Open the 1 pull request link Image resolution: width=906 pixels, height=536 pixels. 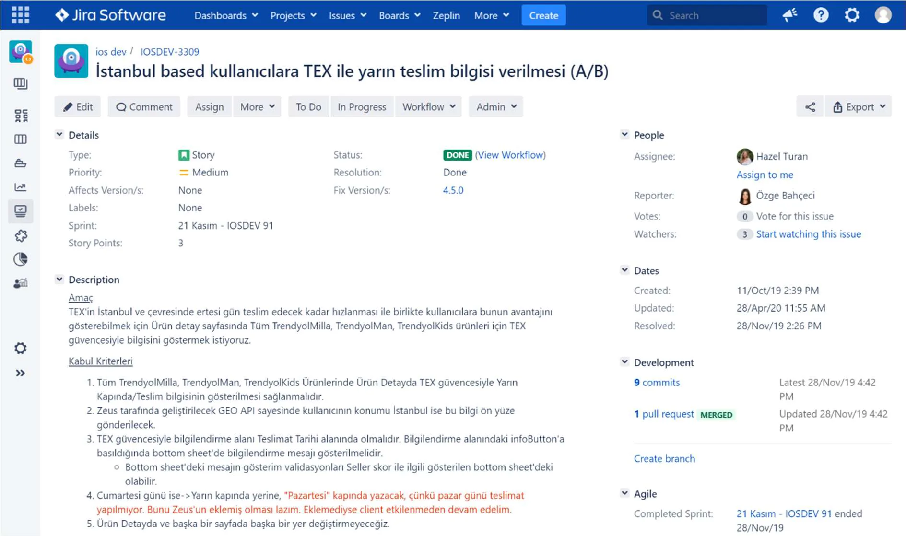[664, 414]
